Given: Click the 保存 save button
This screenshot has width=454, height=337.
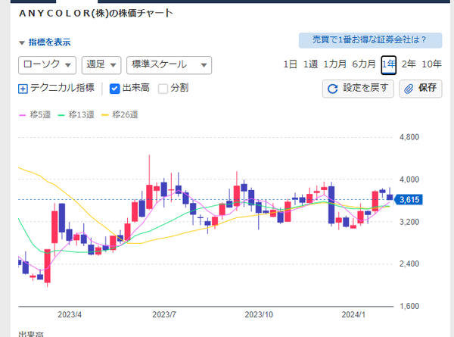Looking at the screenshot, I should (x=421, y=89).
